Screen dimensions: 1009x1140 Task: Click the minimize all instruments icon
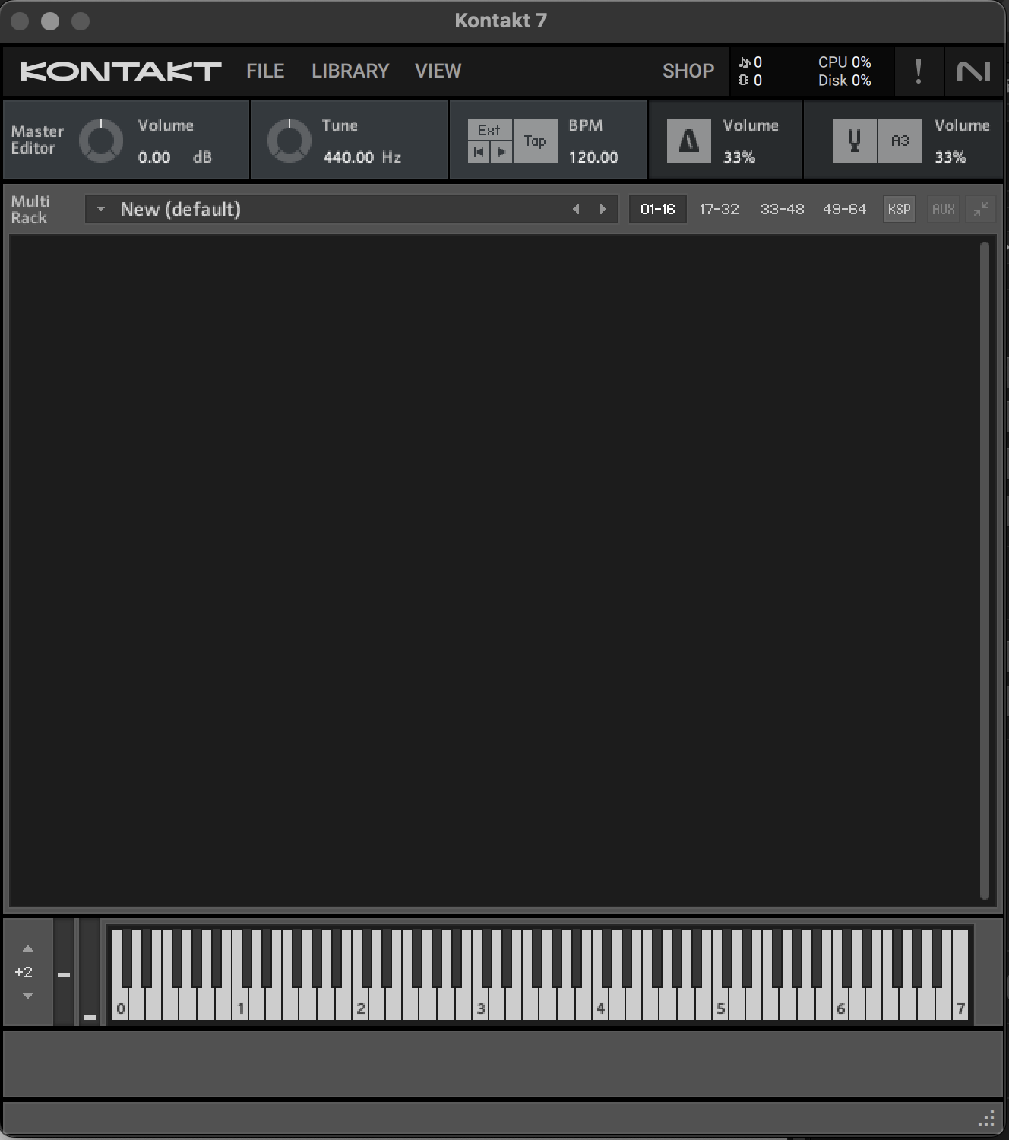tap(981, 209)
